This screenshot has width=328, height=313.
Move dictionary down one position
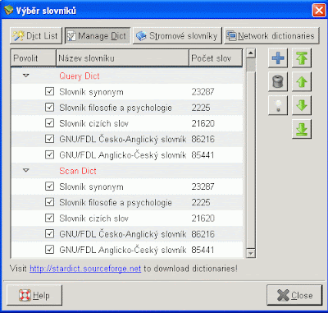click(x=302, y=105)
